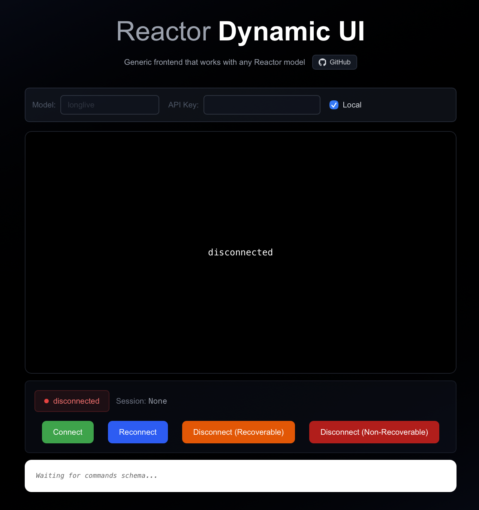
Task: Click the blue Reconnect button
Action: [x=138, y=432]
